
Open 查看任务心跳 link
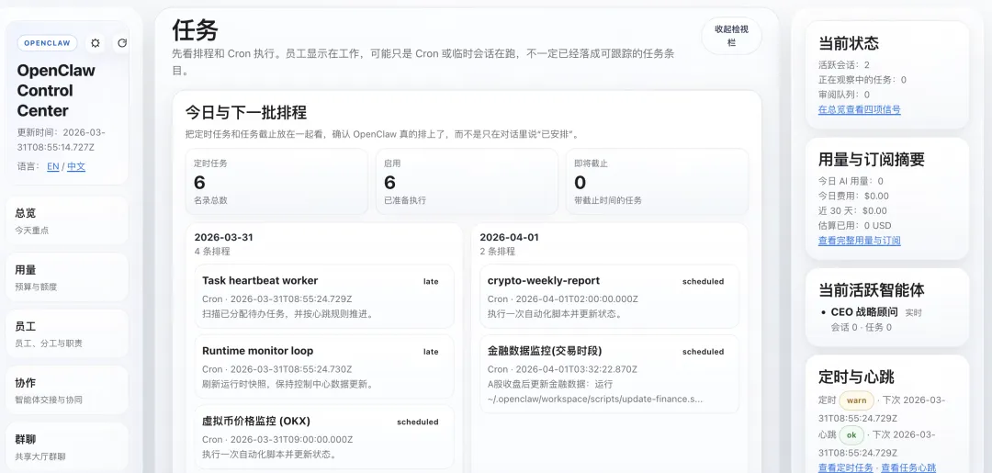point(907,467)
